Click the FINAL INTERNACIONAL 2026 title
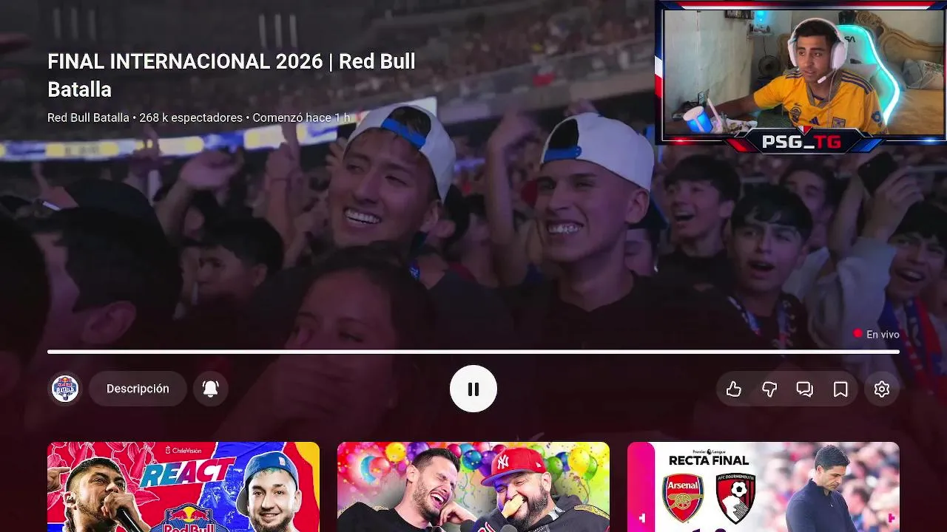The image size is (947, 532). pyautogui.click(x=232, y=75)
